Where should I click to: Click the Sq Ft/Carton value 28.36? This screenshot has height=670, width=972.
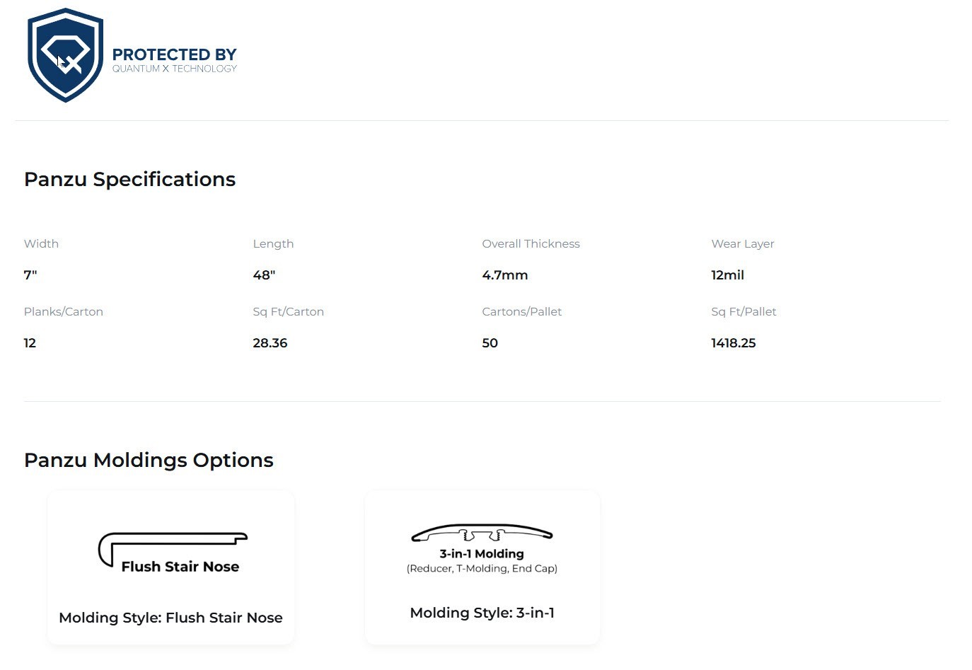coord(270,343)
